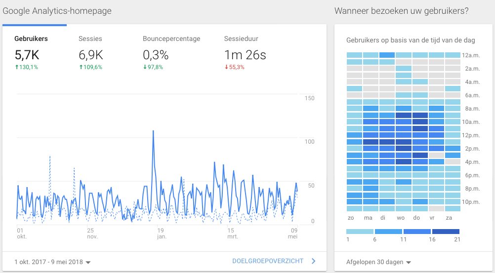This screenshot has height=273, width=495.
Task: Click the 6a.m. time label
Action: pos(472,95)
